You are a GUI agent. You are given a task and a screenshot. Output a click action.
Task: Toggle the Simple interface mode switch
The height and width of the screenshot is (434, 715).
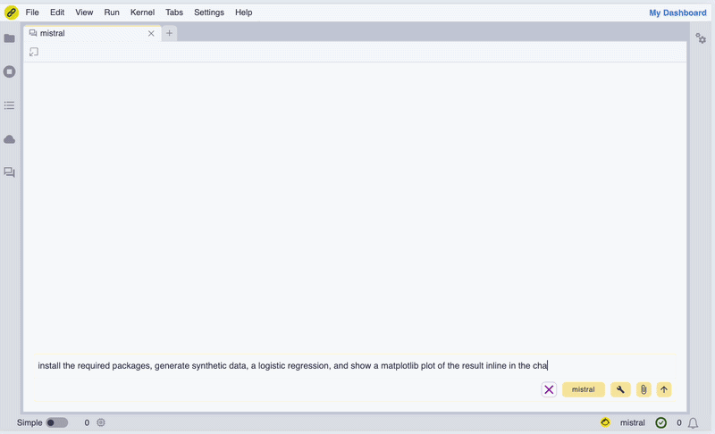click(x=57, y=422)
